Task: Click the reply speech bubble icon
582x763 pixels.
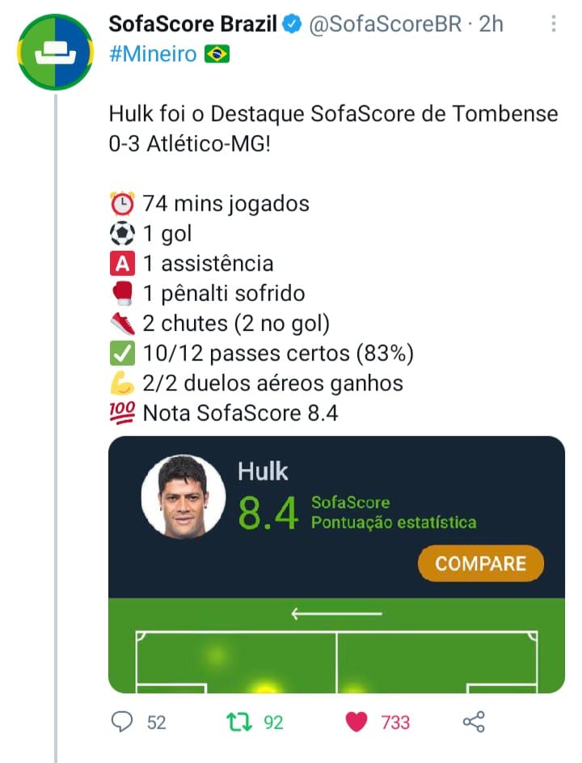Action: 121,722
